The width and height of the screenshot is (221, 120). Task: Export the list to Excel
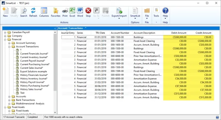72,12
